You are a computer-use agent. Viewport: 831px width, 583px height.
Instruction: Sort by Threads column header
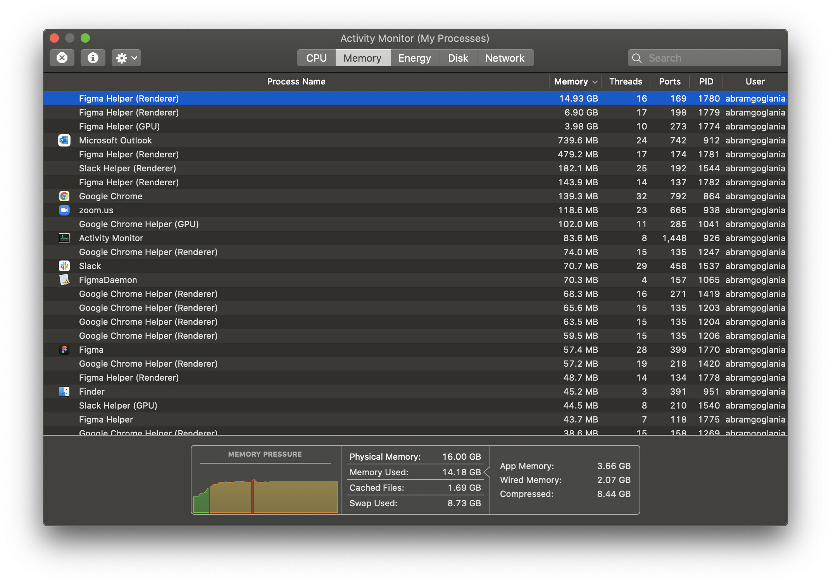pyautogui.click(x=626, y=81)
